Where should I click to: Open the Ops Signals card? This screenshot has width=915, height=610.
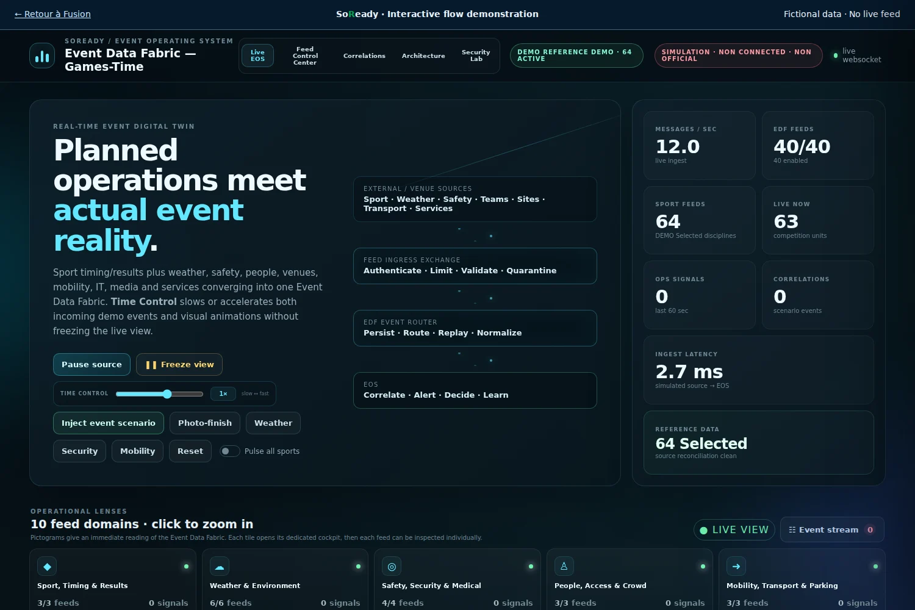[700, 295]
